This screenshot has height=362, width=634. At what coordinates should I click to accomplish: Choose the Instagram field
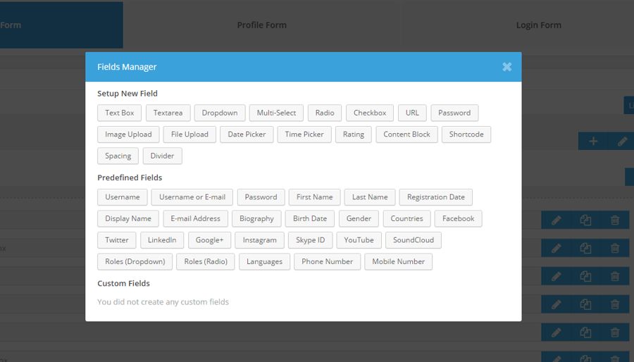point(259,240)
